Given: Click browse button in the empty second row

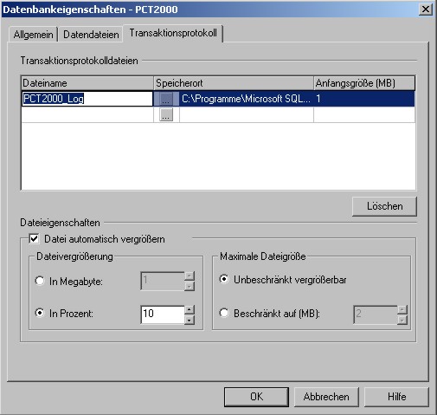Looking at the screenshot, I should click(166, 115).
